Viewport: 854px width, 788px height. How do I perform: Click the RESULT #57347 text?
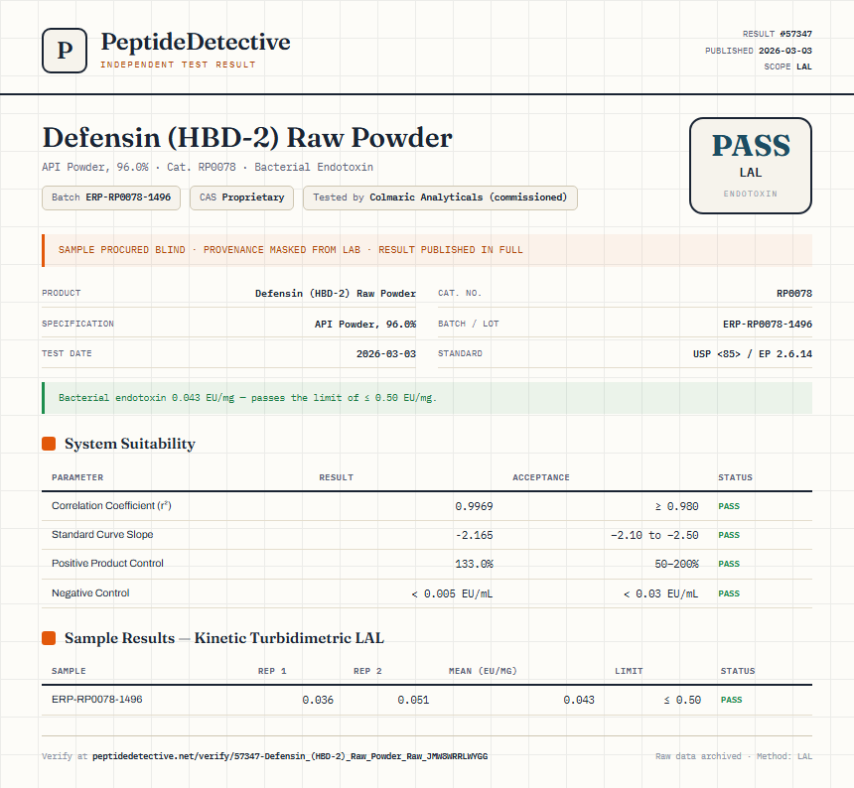[x=778, y=34]
